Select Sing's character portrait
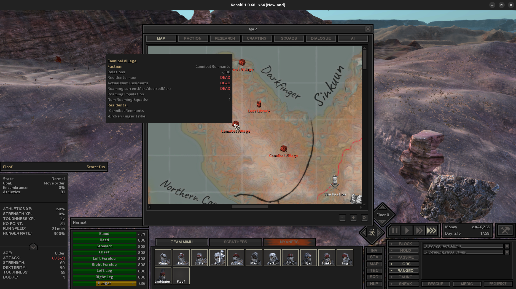 pyautogui.click(x=345, y=258)
